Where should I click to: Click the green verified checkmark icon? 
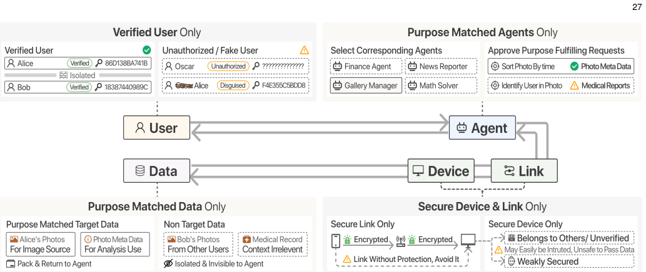coord(147,50)
